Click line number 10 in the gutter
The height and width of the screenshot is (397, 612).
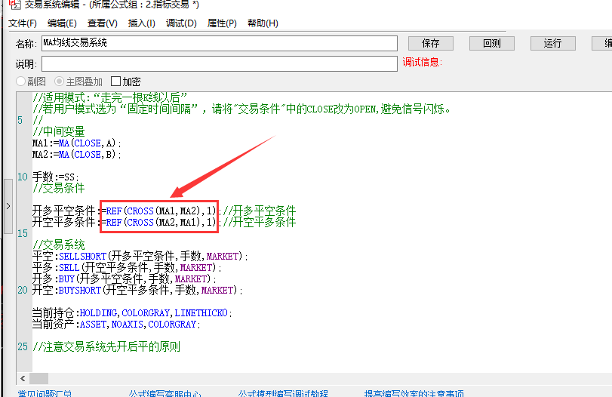[22, 177]
